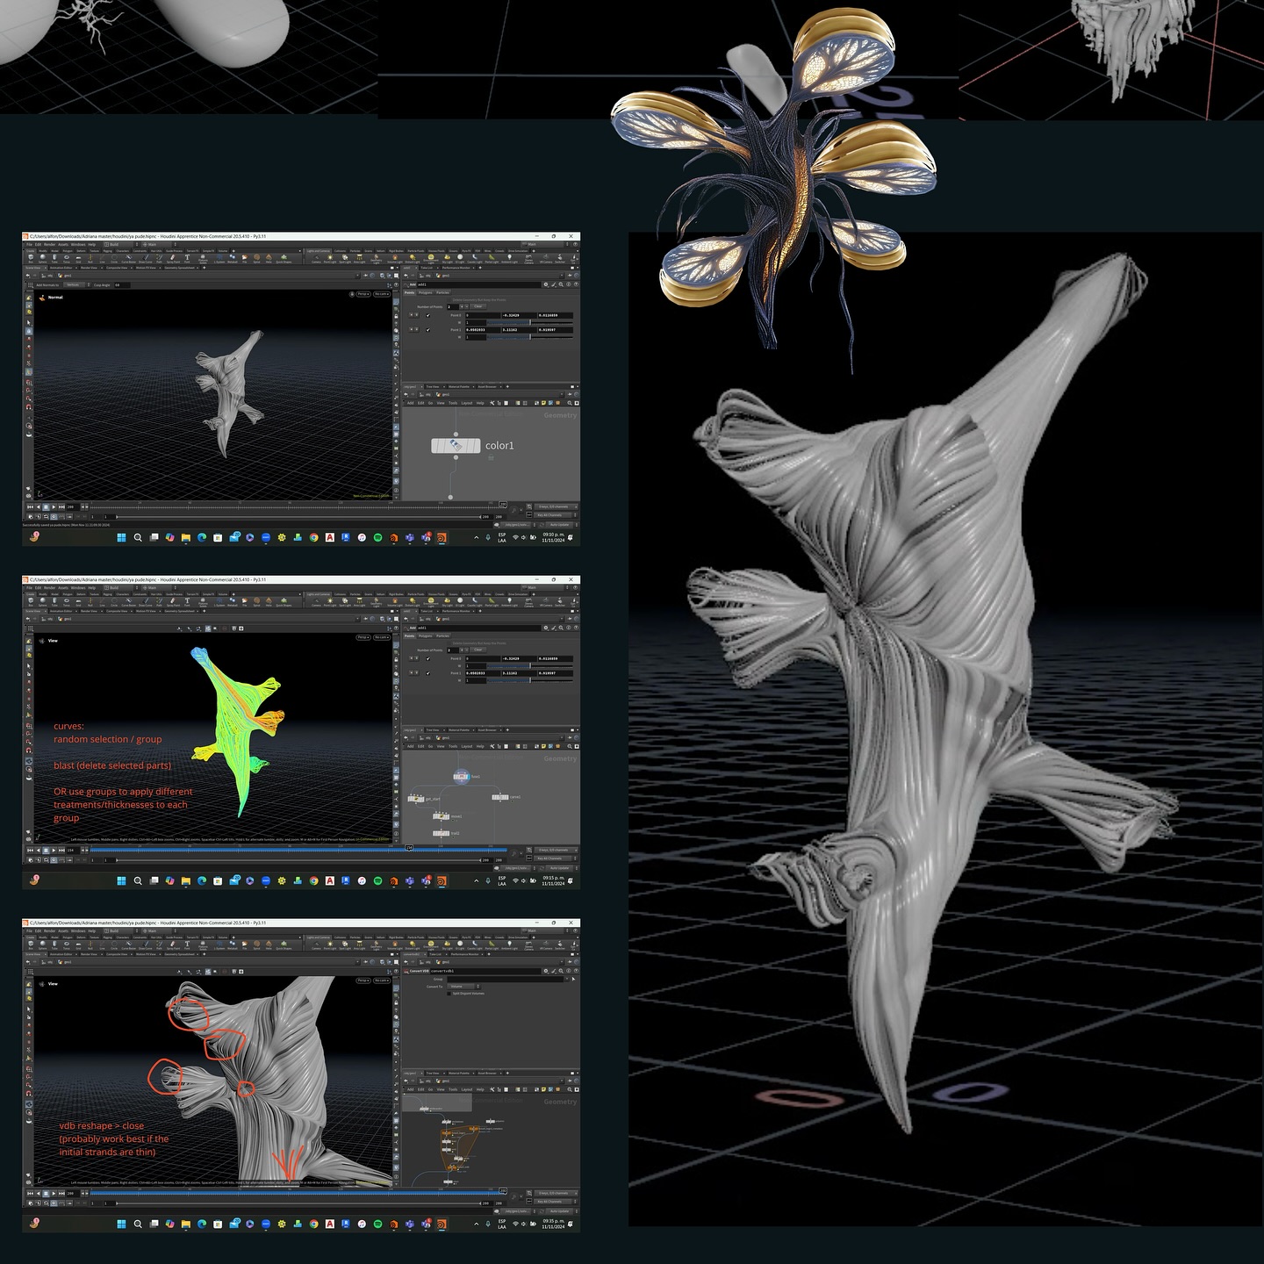The height and width of the screenshot is (1264, 1264).
Task: Select the Box shelf tool in top Houdini window
Action: coord(31,259)
